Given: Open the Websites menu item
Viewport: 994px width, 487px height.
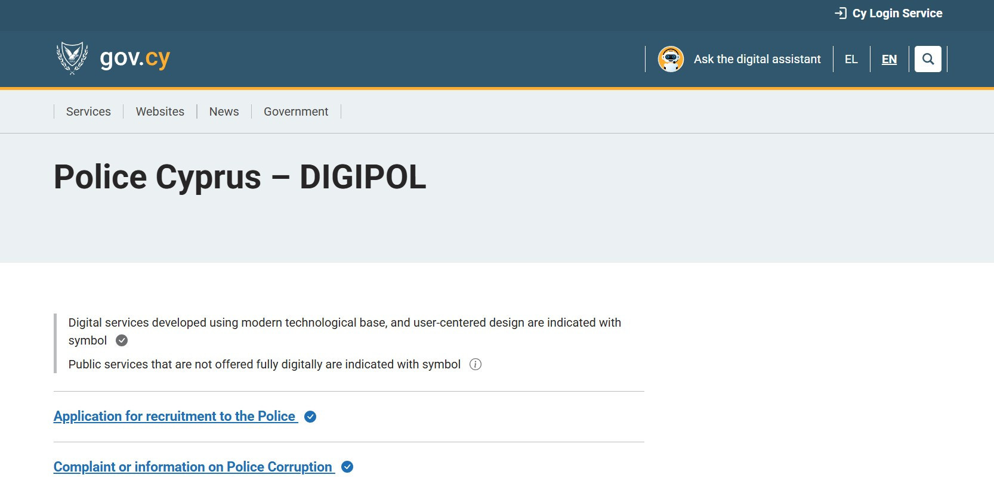Looking at the screenshot, I should pyautogui.click(x=160, y=111).
